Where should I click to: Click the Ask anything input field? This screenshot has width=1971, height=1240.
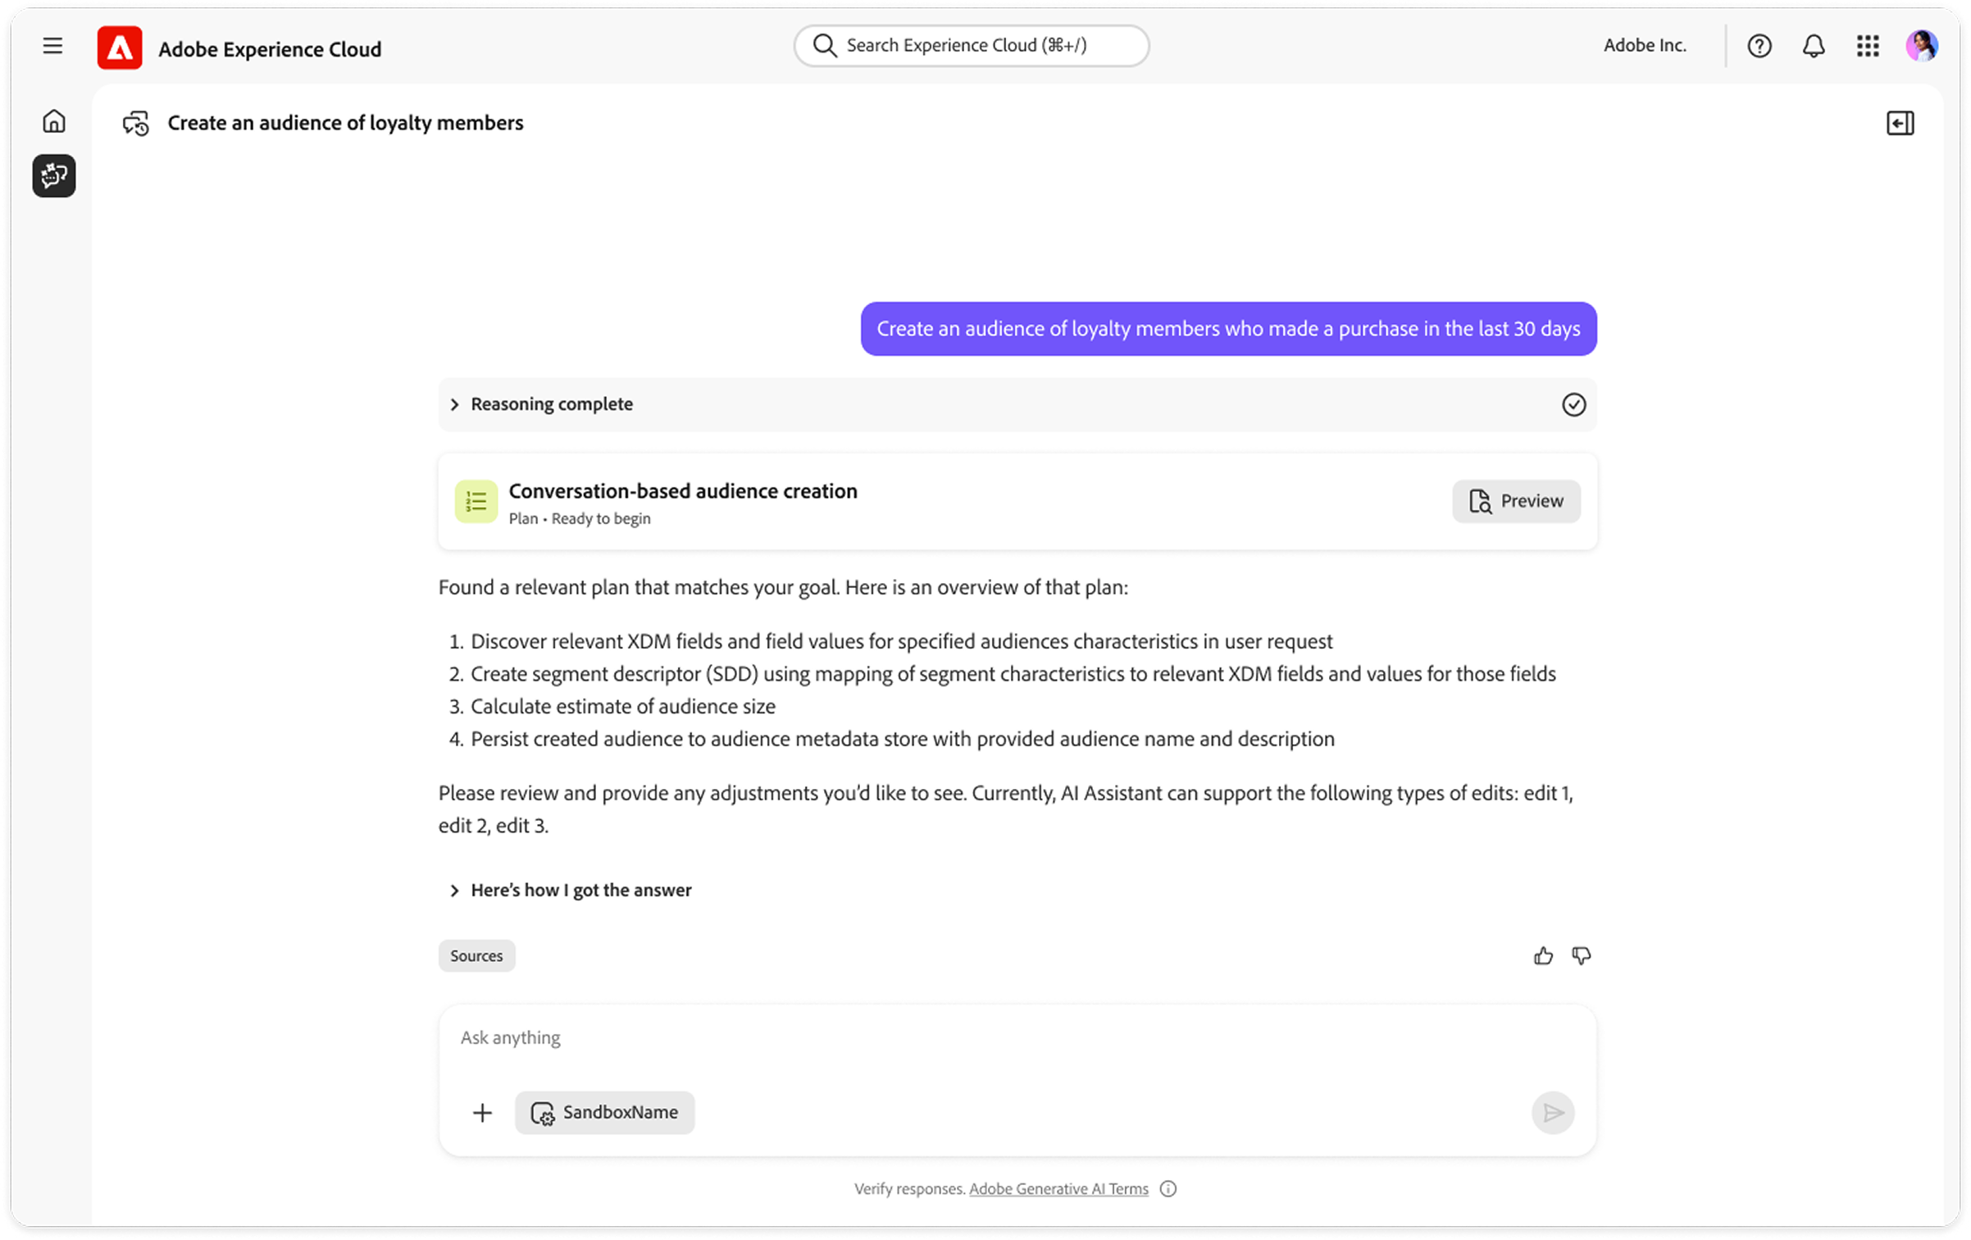click(1017, 1037)
